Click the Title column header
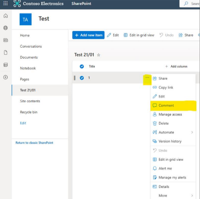This screenshot has height=199, width=200. coord(92,66)
